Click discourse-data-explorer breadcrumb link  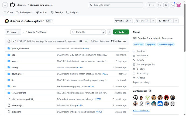[42, 5]
